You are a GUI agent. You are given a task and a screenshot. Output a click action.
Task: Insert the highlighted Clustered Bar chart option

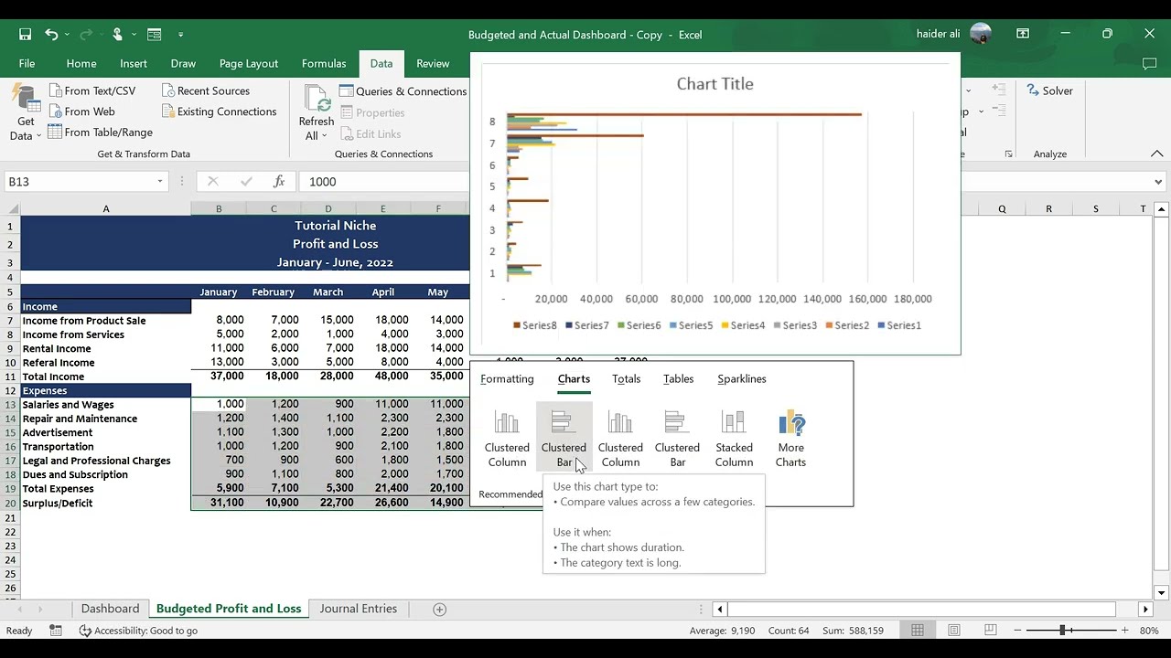[x=564, y=439]
